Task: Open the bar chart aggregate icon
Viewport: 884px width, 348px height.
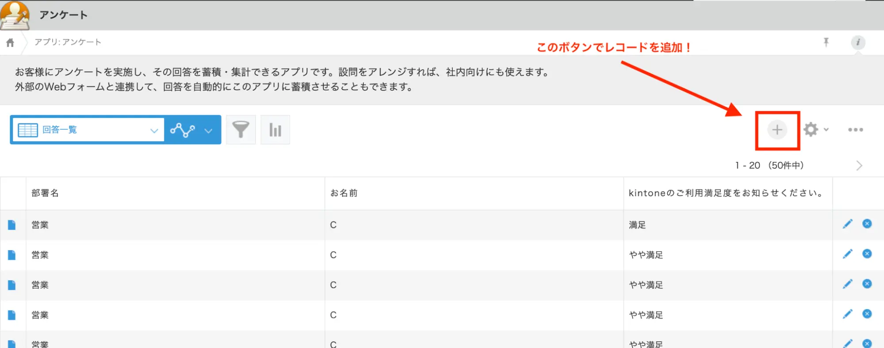Action: point(275,130)
